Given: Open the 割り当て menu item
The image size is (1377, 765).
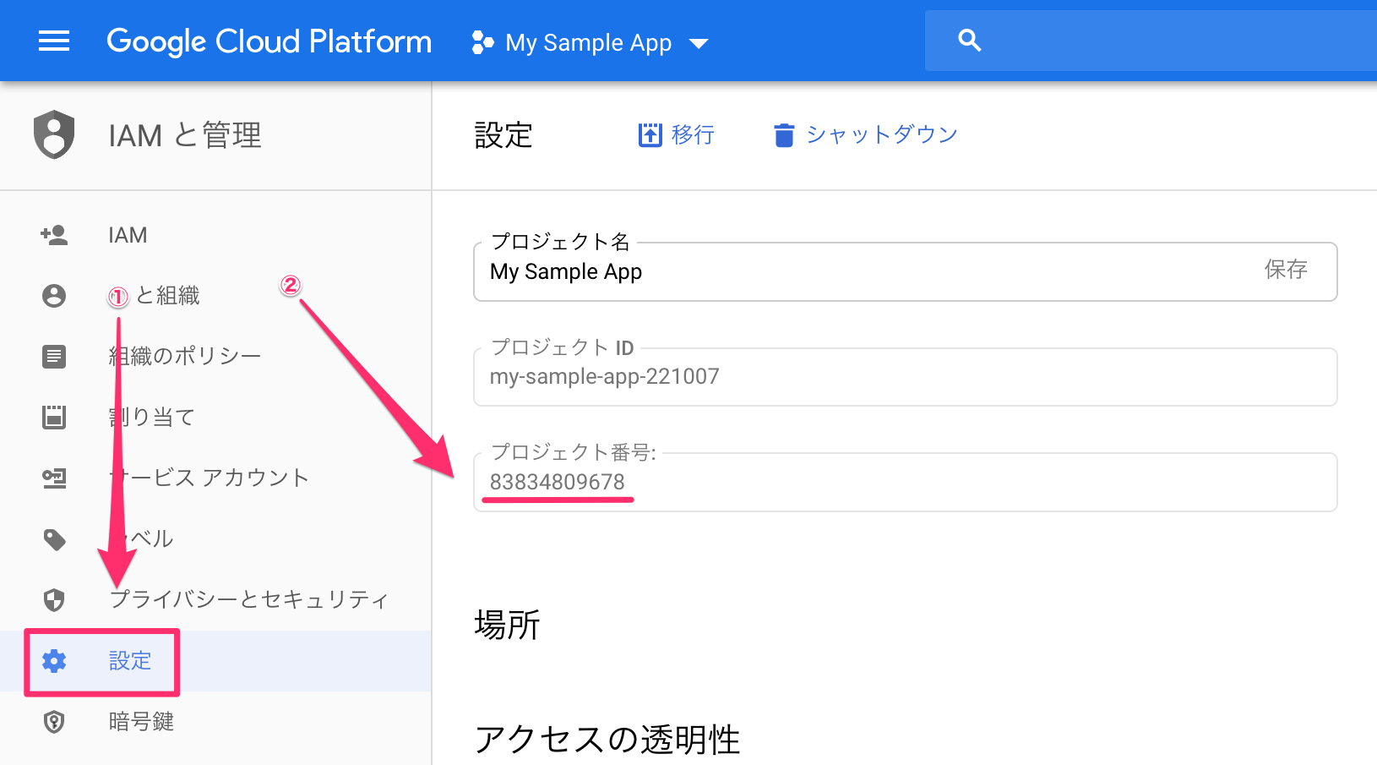Looking at the screenshot, I should pos(152,417).
